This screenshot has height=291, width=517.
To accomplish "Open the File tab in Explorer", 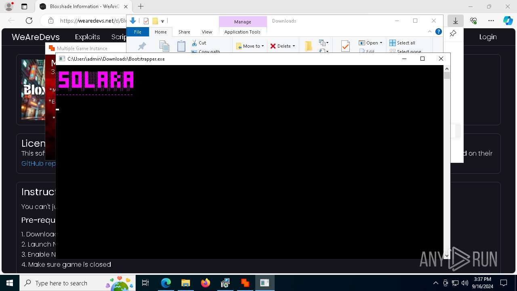I will click(x=138, y=32).
